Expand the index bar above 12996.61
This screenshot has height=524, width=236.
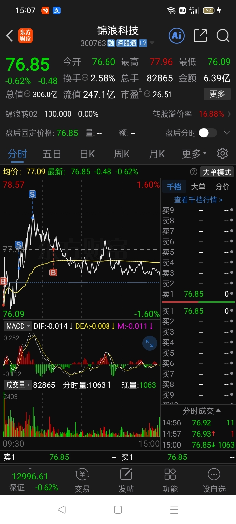point(30,469)
